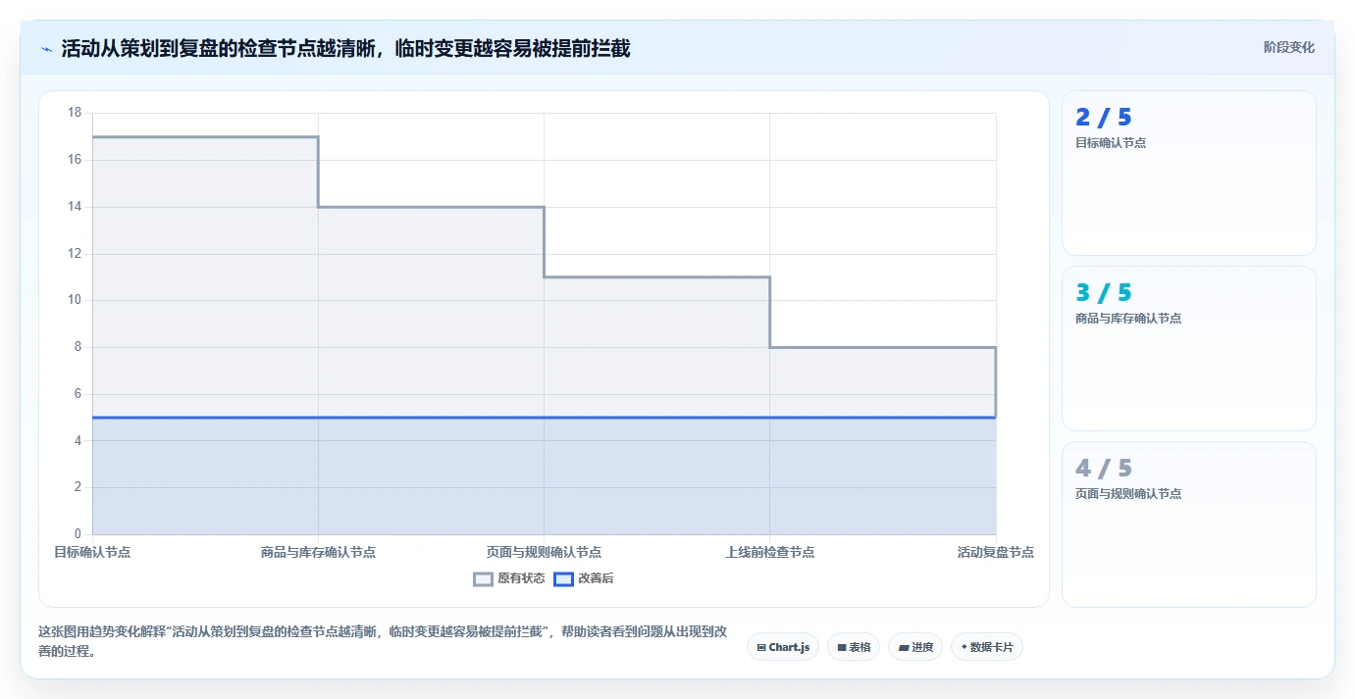Click the 4 / 5 value text

coord(1104,469)
